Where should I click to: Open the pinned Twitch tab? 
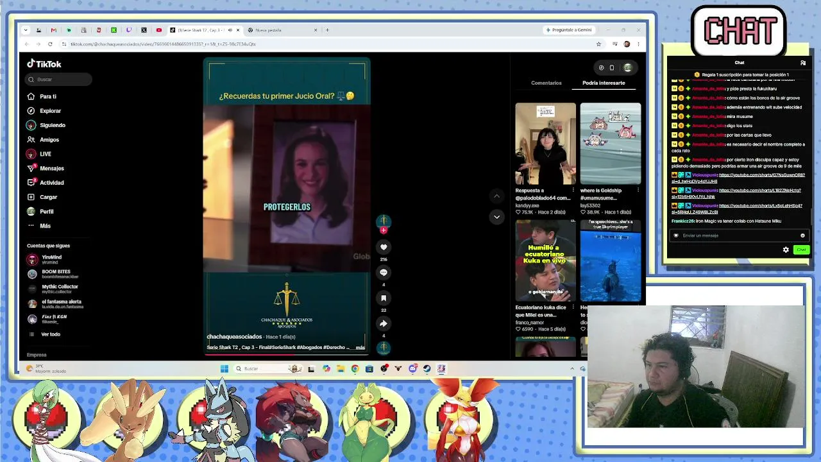pyautogui.click(x=128, y=30)
